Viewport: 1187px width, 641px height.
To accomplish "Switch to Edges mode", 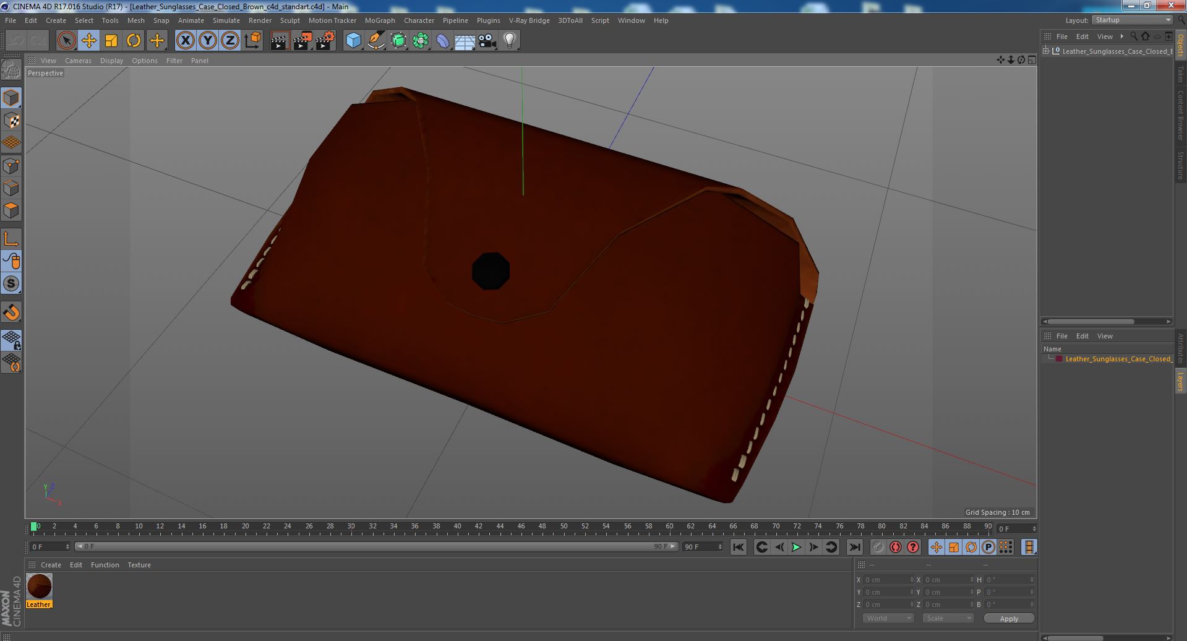I will 11,188.
